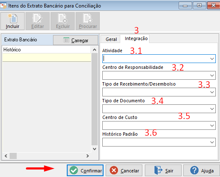Click the Procurar search toolbar button
This screenshot has height=177, width=220.
coord(88,21)
